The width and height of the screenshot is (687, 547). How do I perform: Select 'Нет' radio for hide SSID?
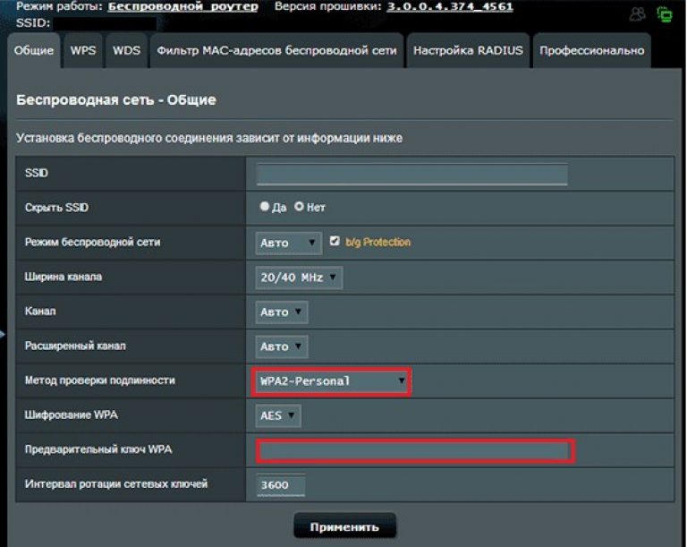(300, 207)
